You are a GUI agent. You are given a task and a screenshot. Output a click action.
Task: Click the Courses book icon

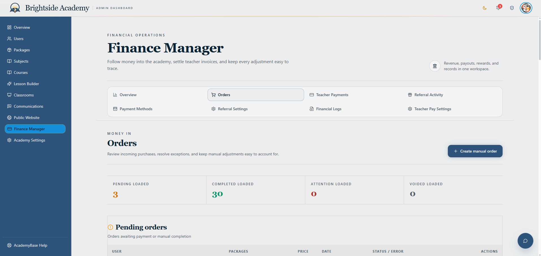click(x=9, y=72)
